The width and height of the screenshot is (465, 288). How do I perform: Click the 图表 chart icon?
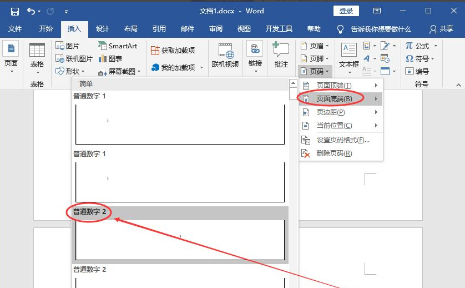(x=110, y=58)
